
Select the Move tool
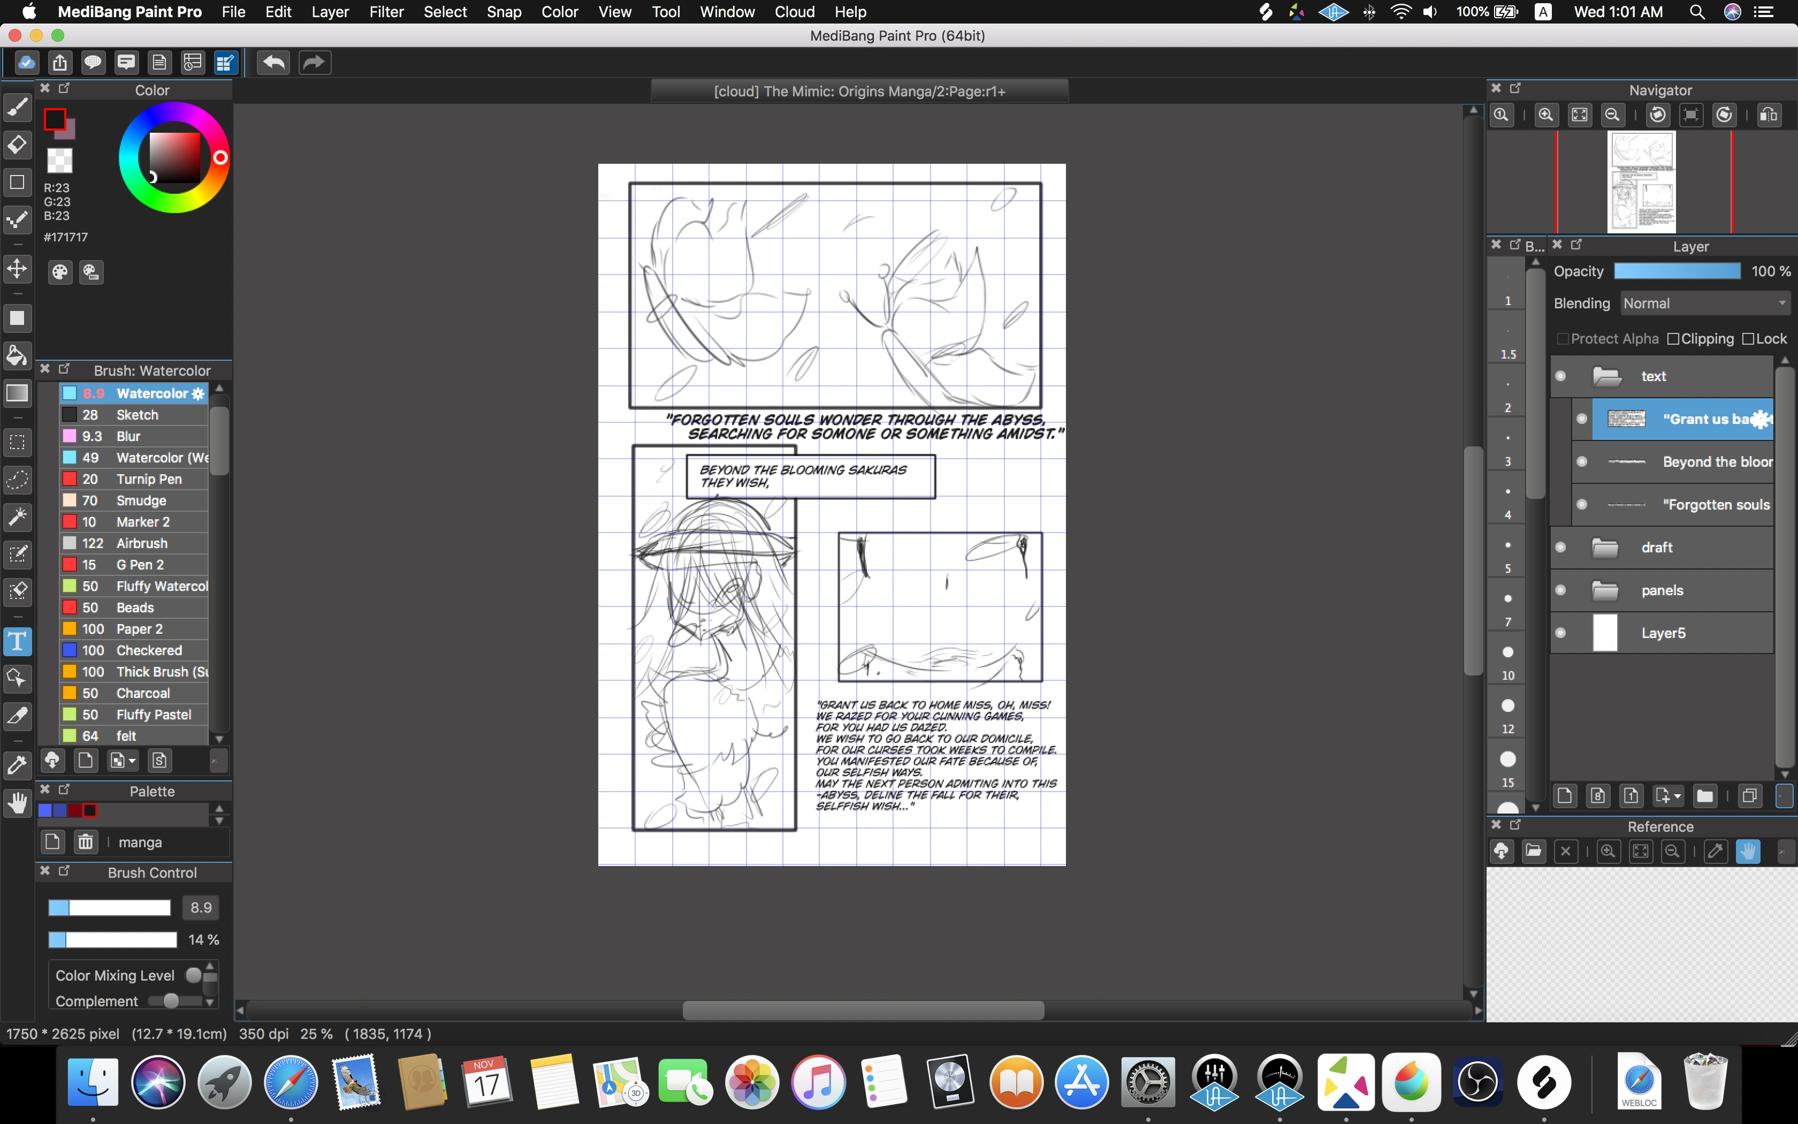(17, 268)
